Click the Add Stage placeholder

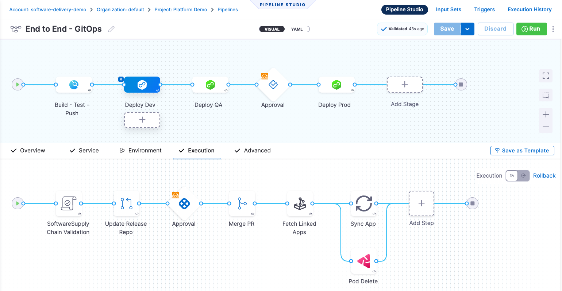(x=405, y=84)
